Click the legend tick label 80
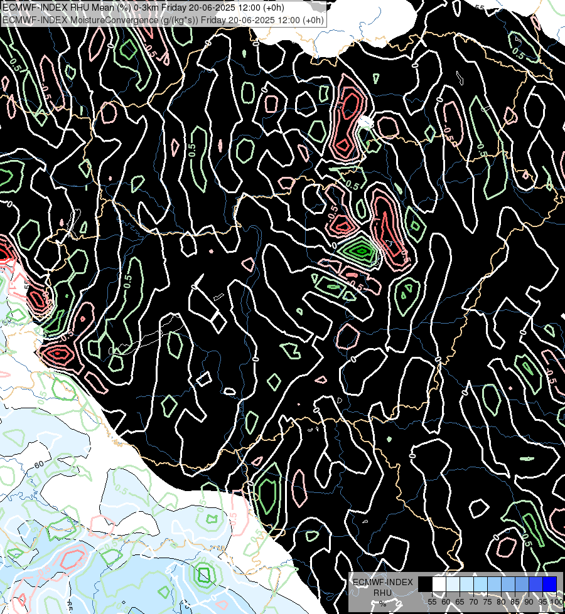 pyautogui.click(x=501, y=602)
